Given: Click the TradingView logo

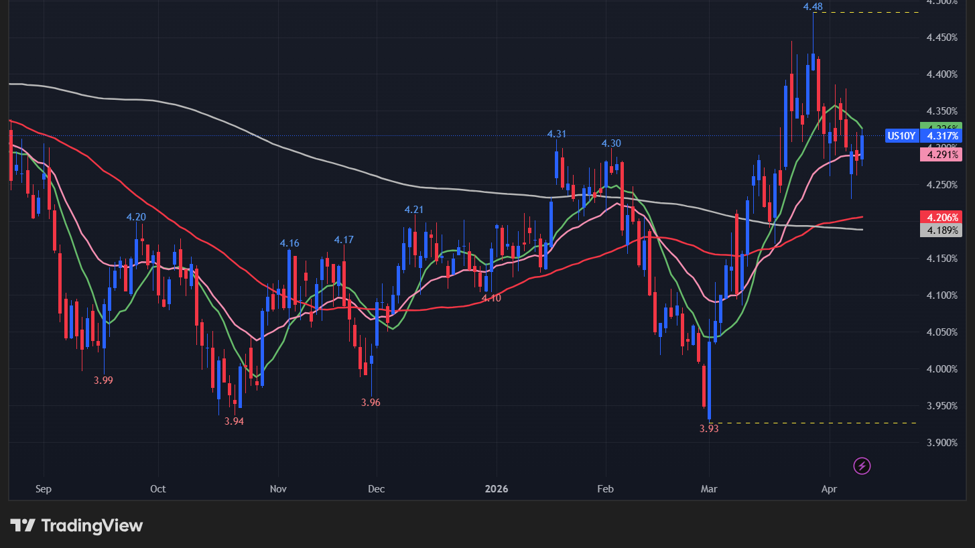Looking at the screenshot, I should [76, 526].
